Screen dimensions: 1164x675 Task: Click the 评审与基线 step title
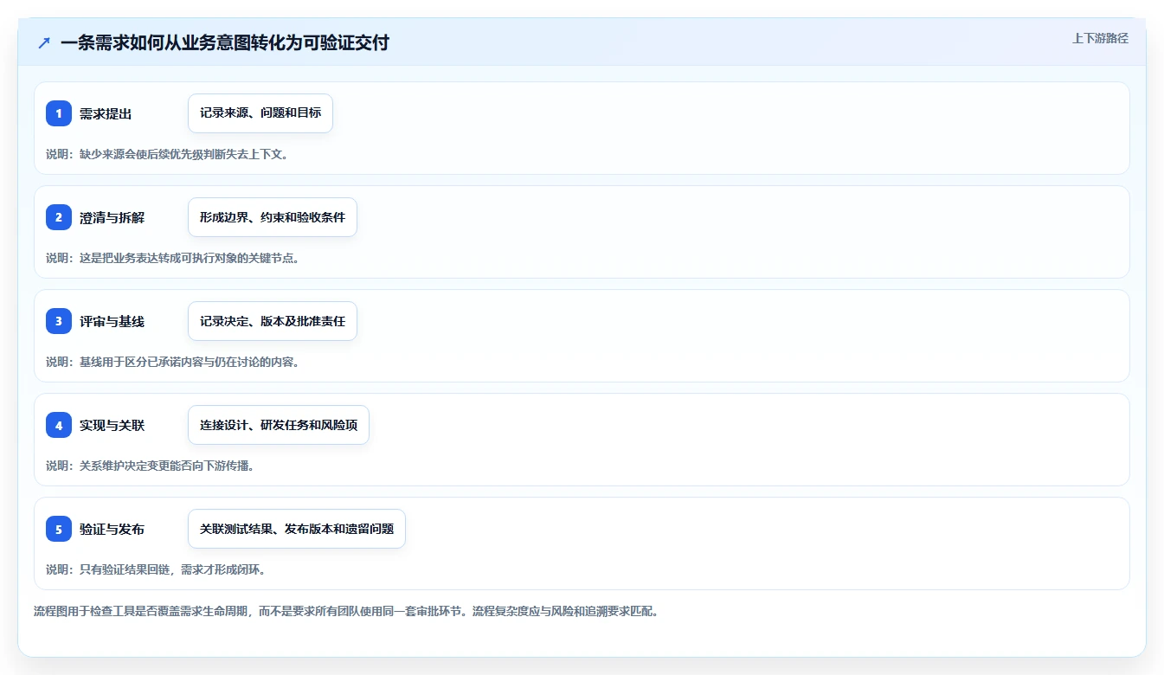point(112,321)
